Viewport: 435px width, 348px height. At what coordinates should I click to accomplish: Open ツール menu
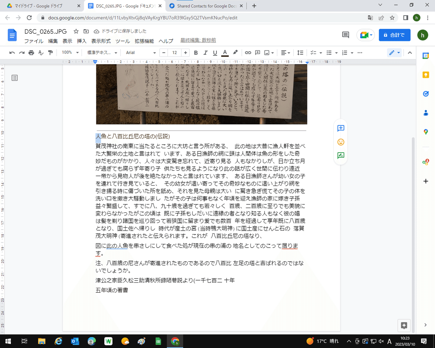click(x=122, y=41)
